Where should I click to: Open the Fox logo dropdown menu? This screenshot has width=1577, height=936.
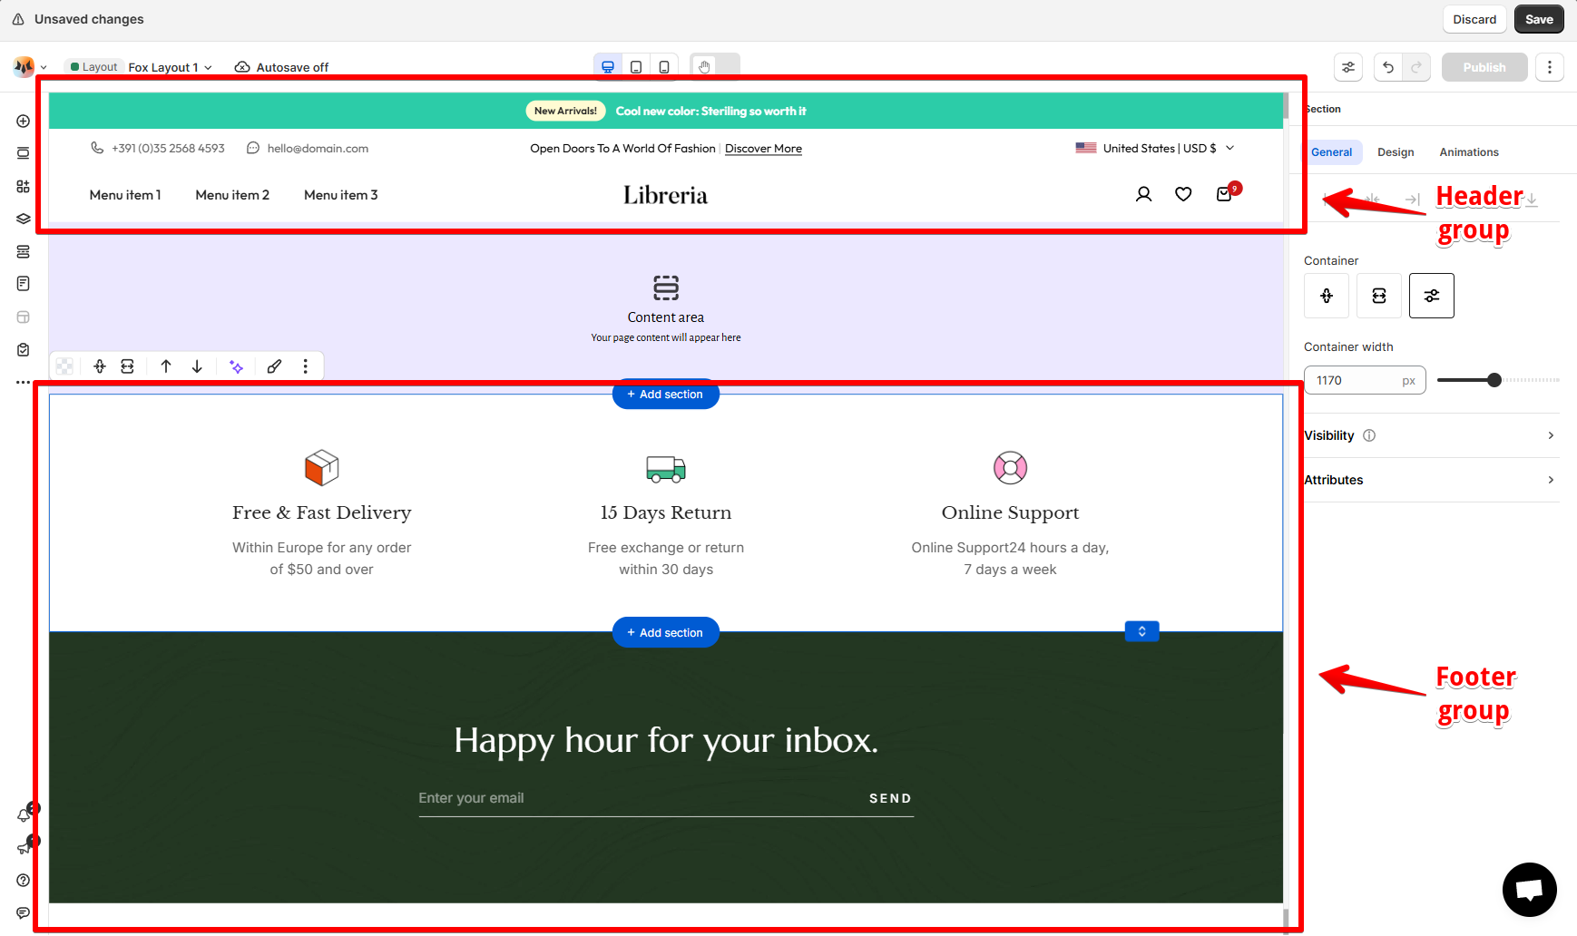click(x=30, y=66)
